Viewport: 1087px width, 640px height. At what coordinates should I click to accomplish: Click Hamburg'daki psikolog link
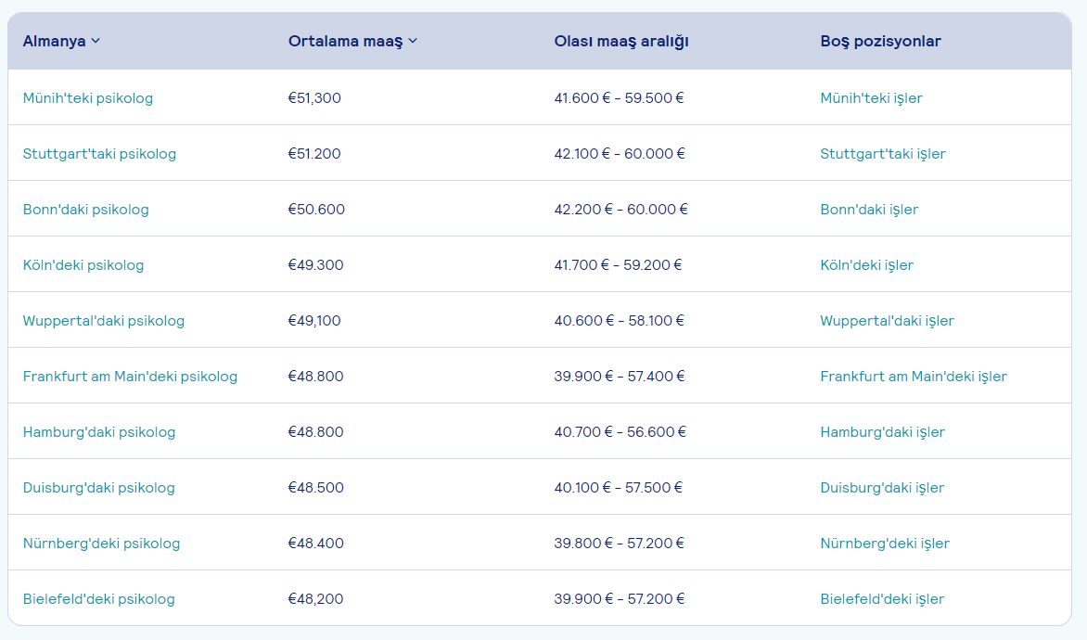[99, 432]
